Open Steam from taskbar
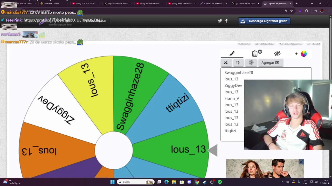This screenshot has height=186, width=332. pyautogui.click(x=204, y=182)
